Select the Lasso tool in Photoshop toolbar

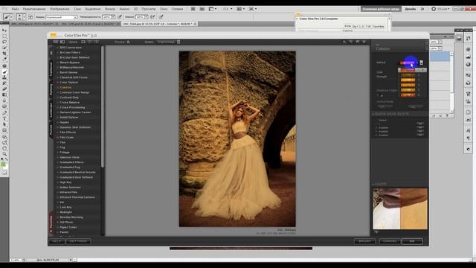coord(4,42)
